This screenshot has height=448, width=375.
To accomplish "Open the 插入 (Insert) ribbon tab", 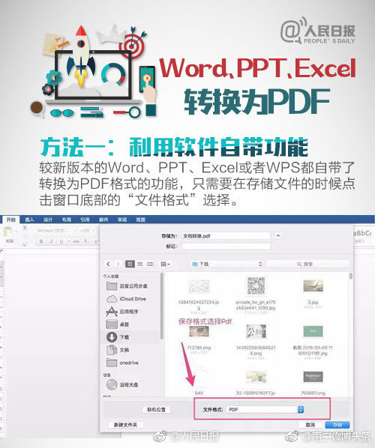I will click(29, 220).
